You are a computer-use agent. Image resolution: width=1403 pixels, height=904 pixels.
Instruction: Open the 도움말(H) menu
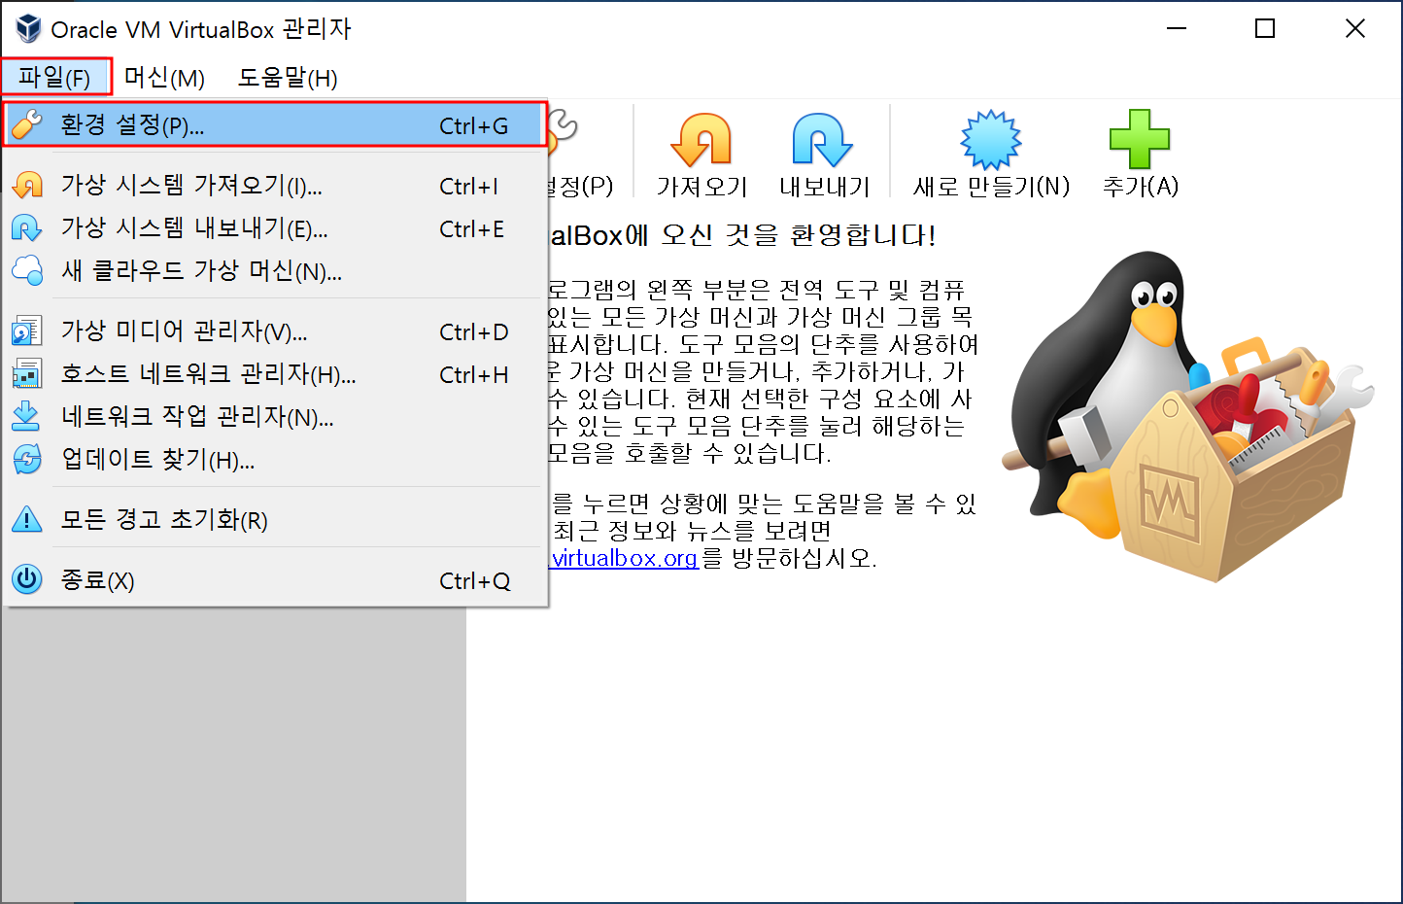288,78
